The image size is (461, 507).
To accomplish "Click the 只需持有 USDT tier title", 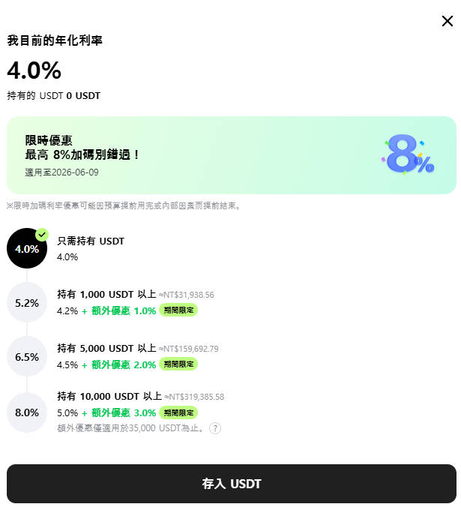I will click(x=91, y=241).
